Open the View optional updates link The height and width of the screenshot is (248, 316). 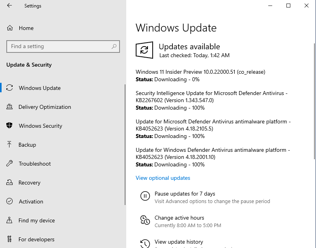click(x=163, y=178)
